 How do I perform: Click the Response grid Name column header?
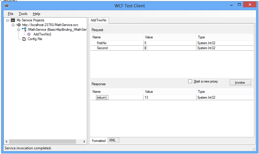[x=117, y=92]
